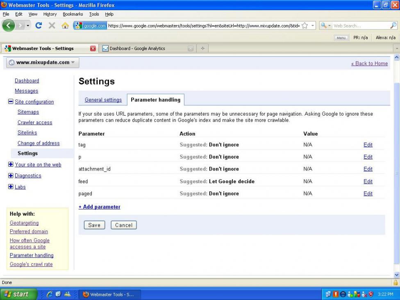The width and height of the screenshot is (400, 300).
Task: Click the Firefox reload page icon
Action: (39, 25)
